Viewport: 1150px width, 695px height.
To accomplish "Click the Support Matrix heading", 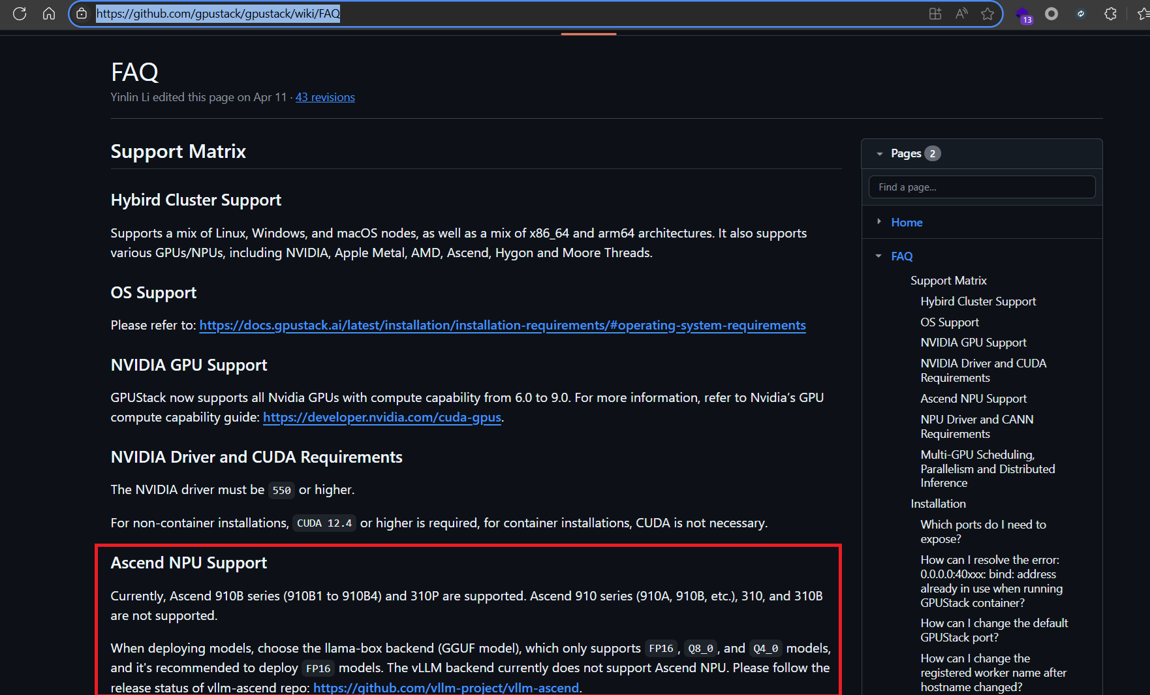I will [x=178, y=151].
